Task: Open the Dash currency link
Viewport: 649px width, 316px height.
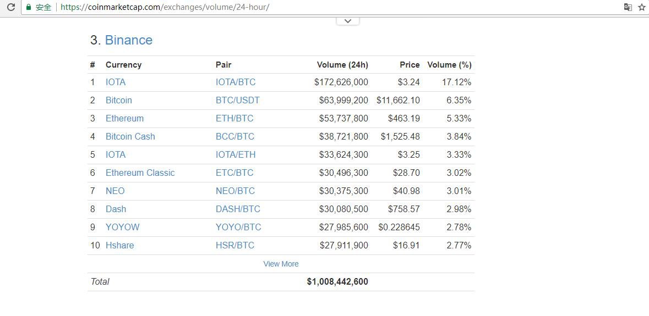Action: [x=116, y=209]
